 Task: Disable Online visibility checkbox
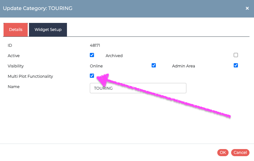tap(154, 65)
